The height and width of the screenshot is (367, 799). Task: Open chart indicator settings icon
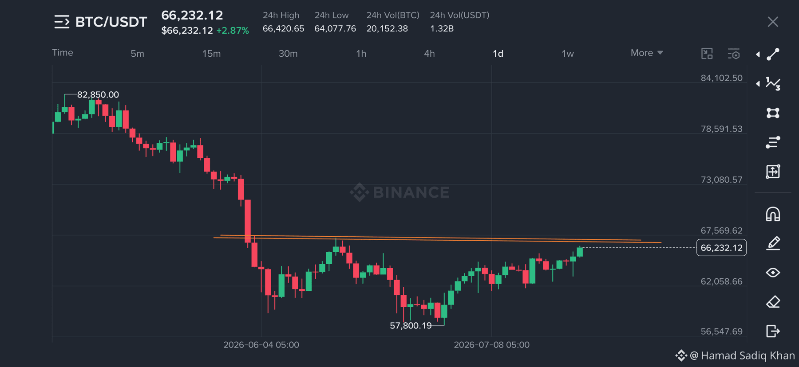pos(734,54)
